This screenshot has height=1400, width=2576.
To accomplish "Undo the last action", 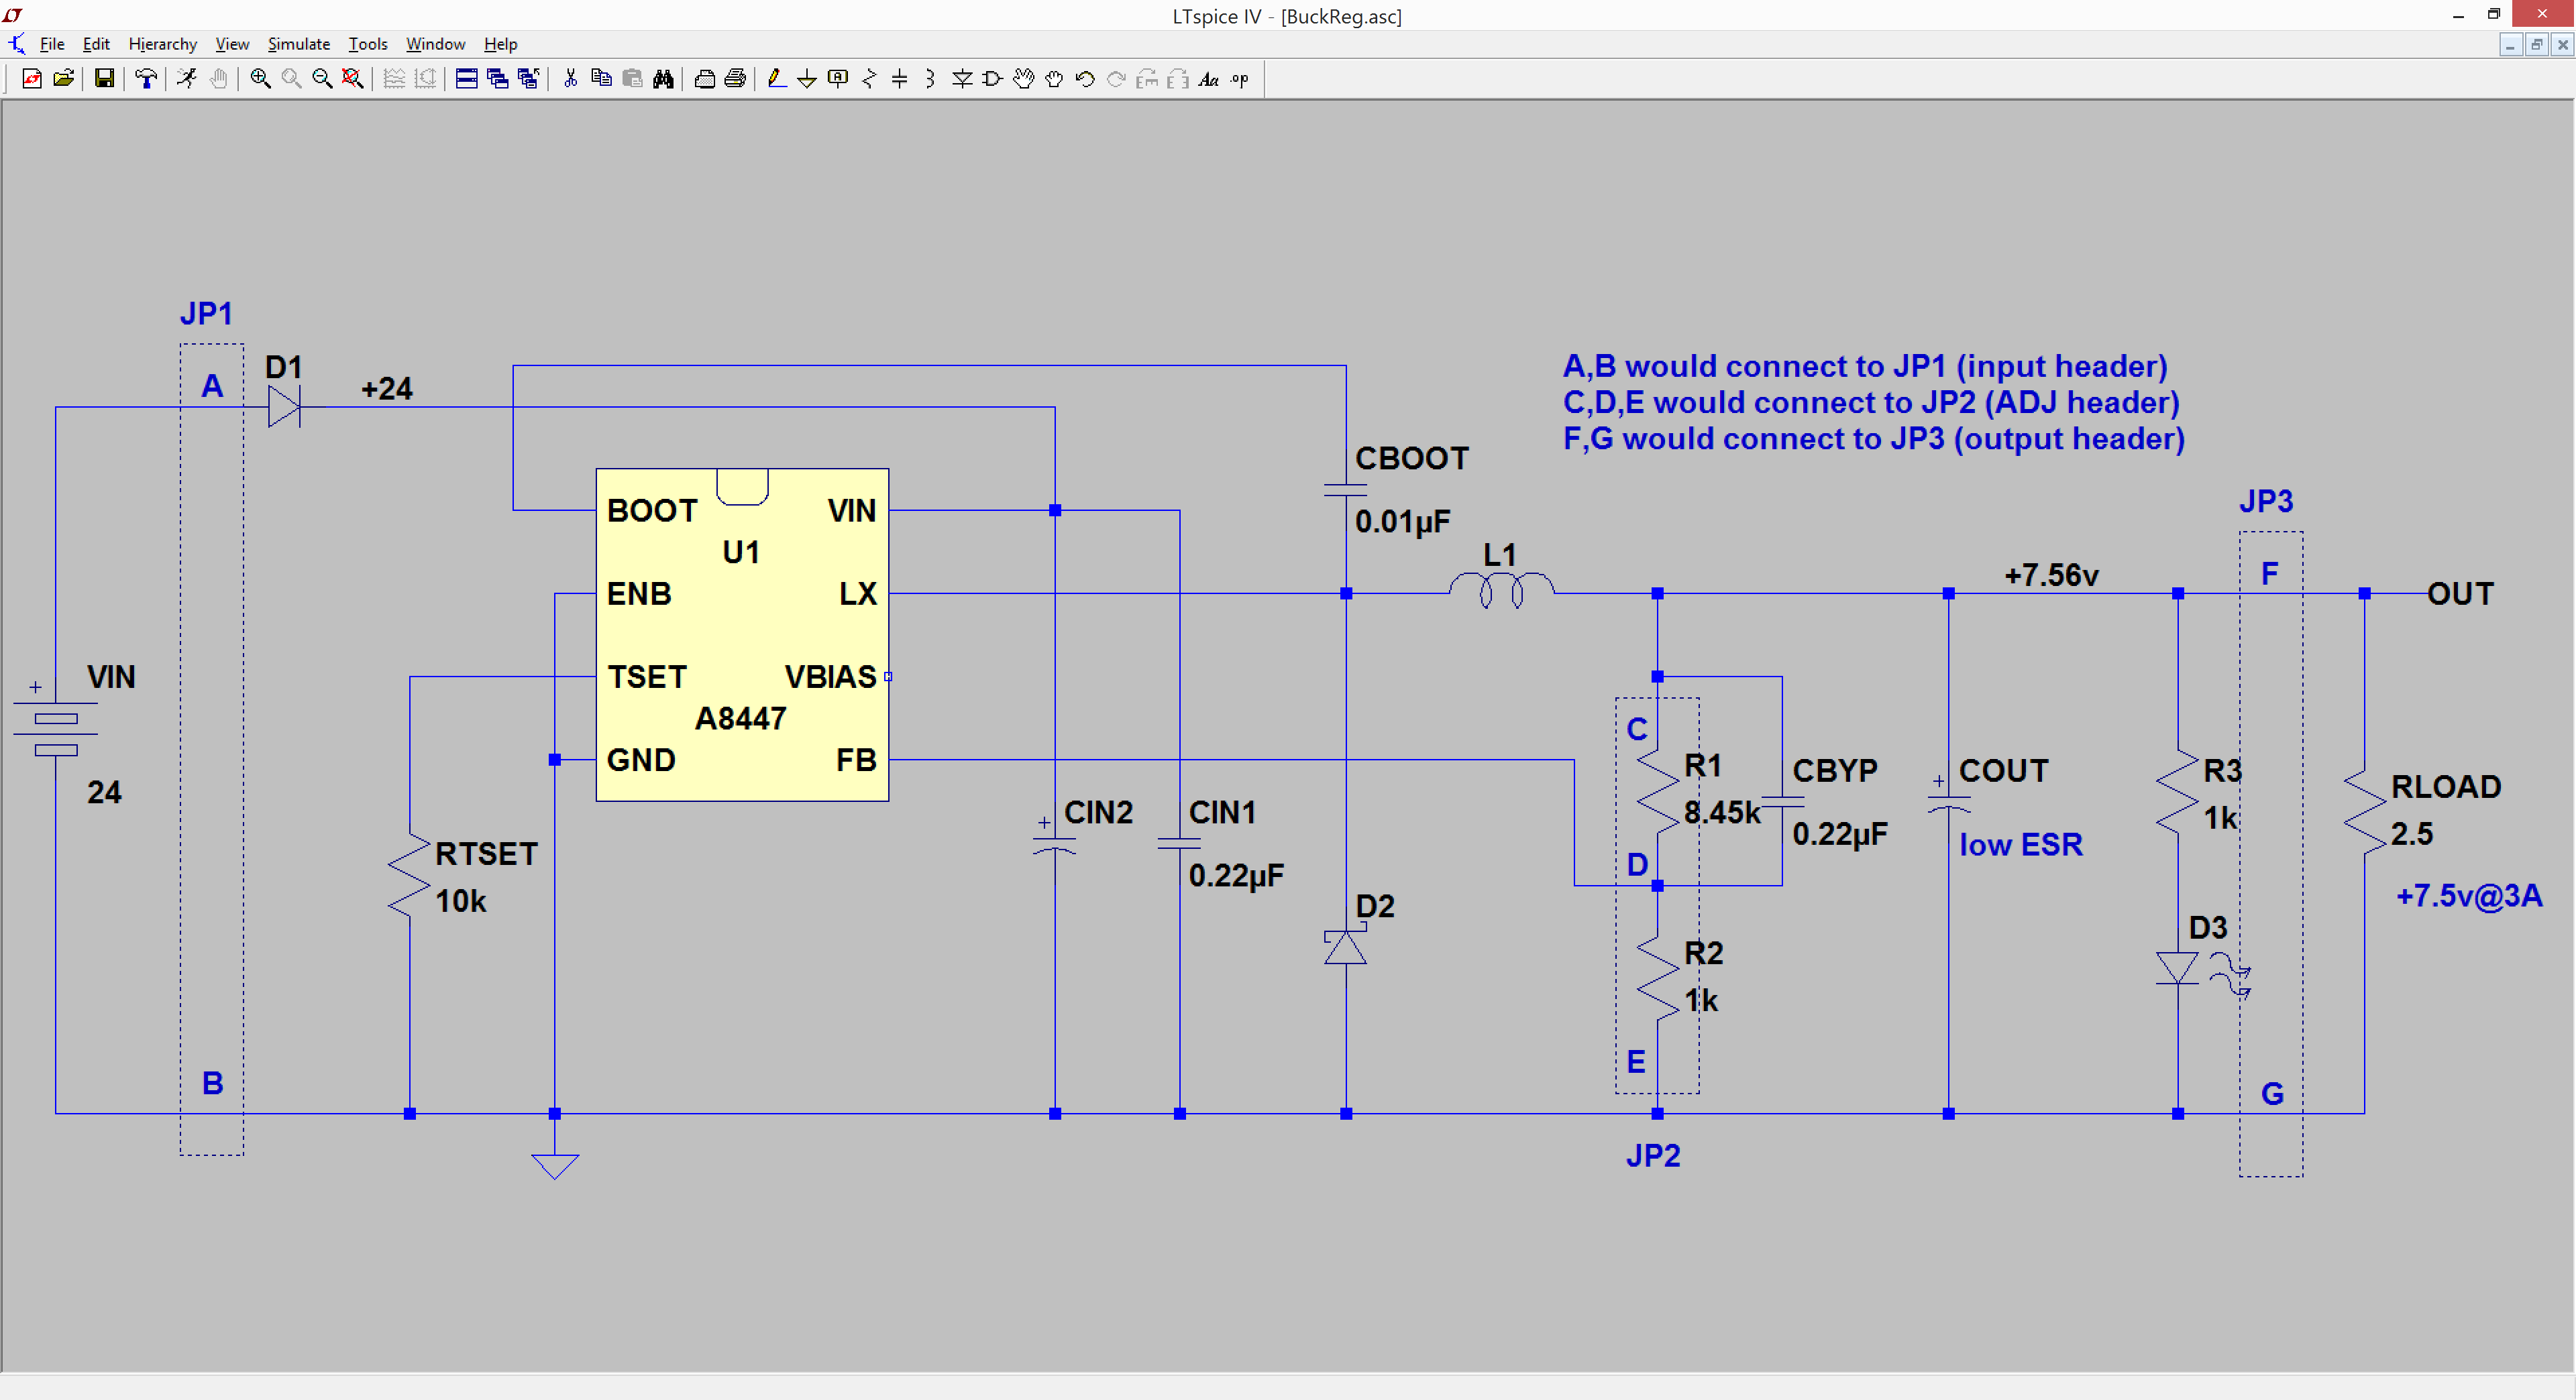I will click(x=1085, y=79).
